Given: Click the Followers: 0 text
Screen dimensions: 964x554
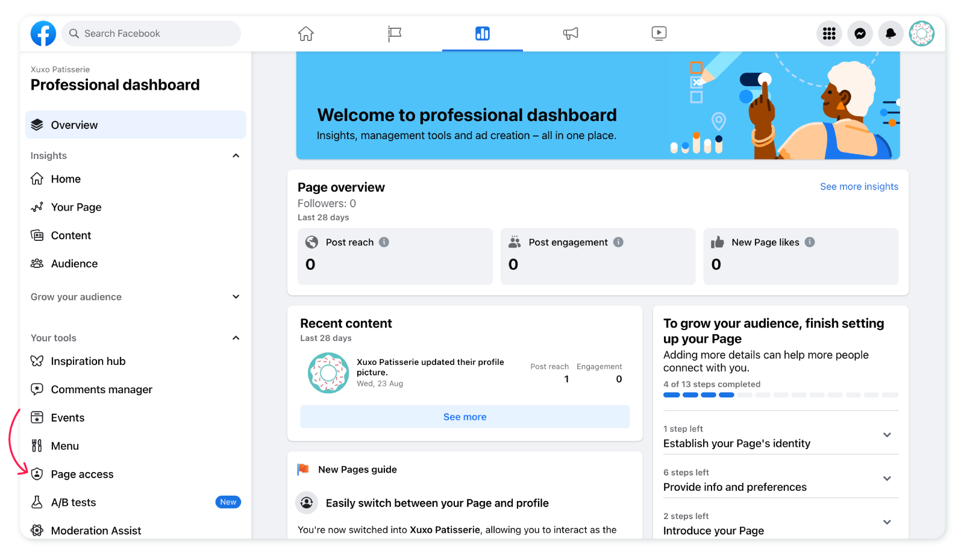Looking at the screenshot, I should point(327,204).
